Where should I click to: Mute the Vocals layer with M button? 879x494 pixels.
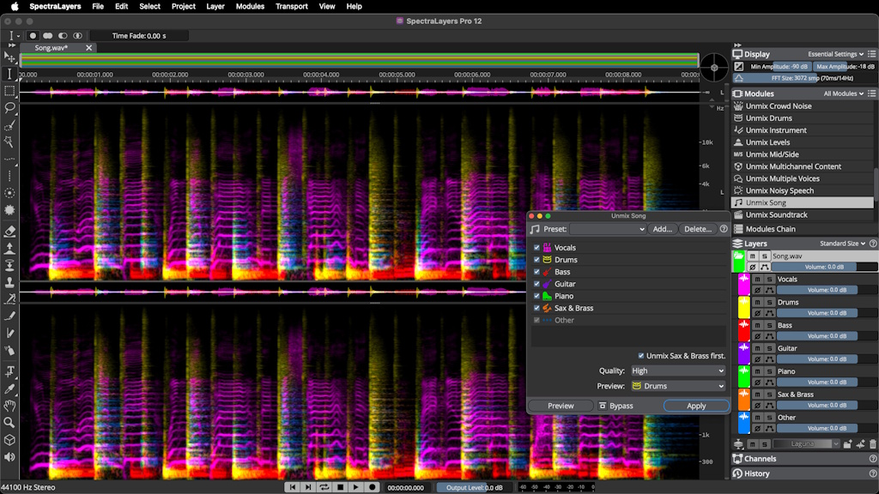(x=757, y=279)
